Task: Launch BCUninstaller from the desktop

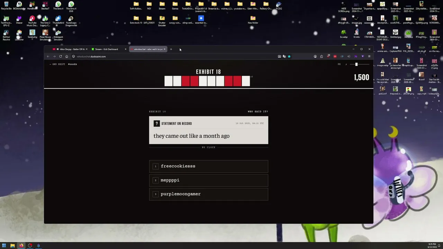Action: (19, 6)
